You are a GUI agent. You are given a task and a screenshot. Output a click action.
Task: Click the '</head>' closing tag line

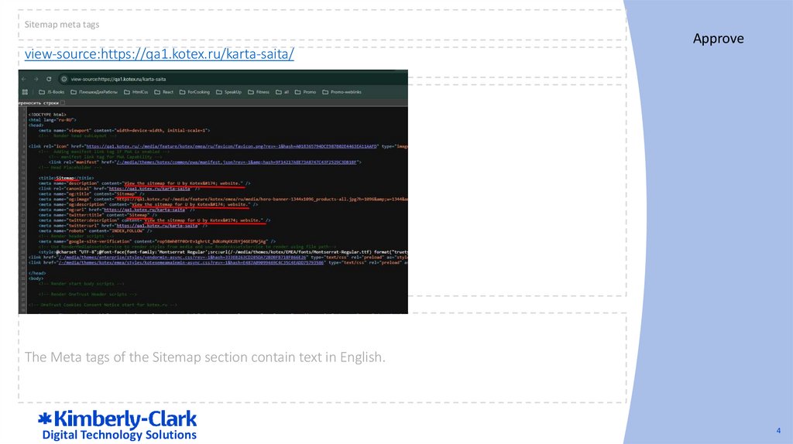click(37, 273)
